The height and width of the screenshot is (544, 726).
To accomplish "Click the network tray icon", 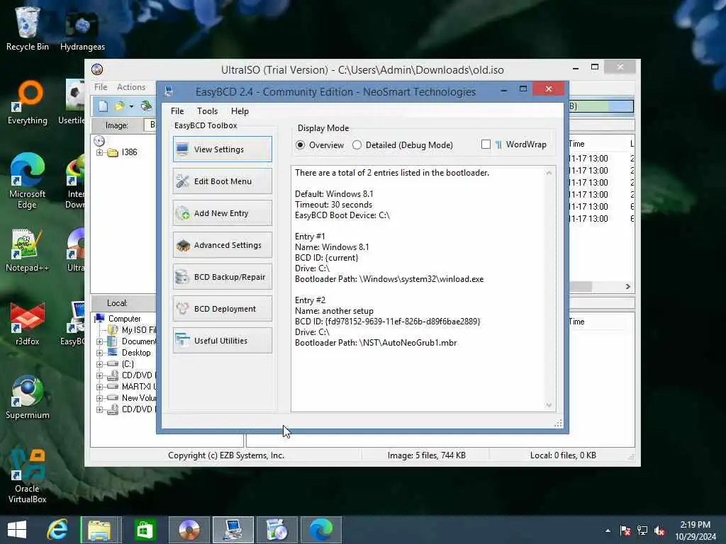I will [642, 531].
